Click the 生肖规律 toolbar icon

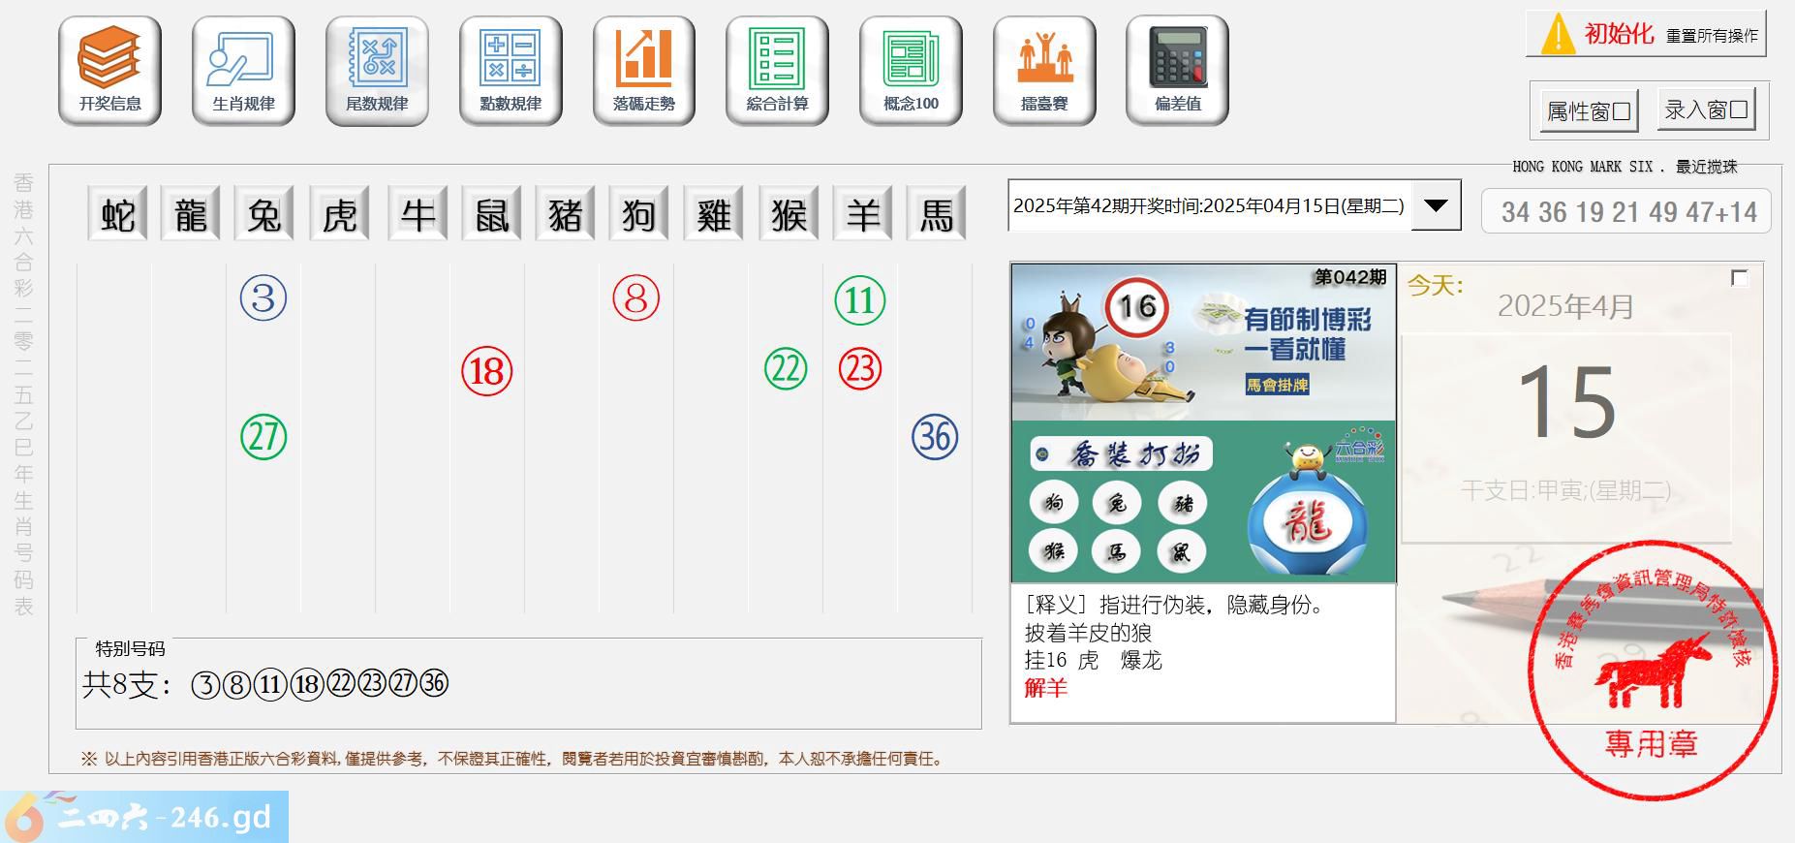coord(243,71)
